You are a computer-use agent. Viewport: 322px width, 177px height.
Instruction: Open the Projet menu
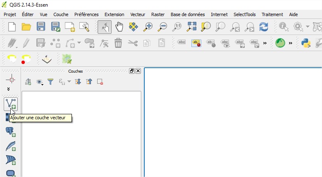pos(10,14)
